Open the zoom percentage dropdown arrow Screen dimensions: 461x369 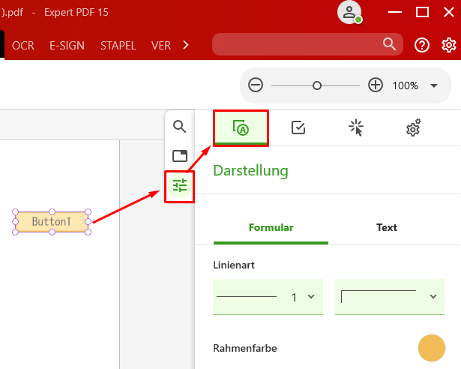(x=434, y=85)
